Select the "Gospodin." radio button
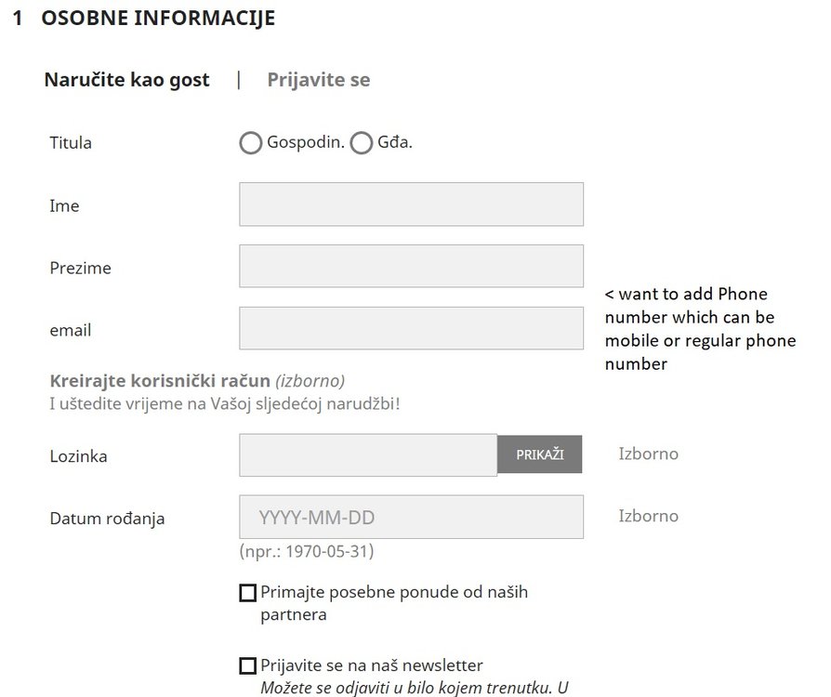The width and height of the screenshot is (831, 697). click(x=250, y=143)
